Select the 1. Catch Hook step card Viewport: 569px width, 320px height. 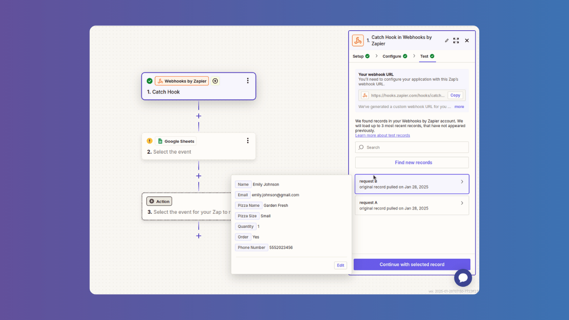point(199,86)
